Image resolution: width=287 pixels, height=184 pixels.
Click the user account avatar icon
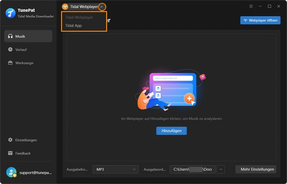click(11, 172)
